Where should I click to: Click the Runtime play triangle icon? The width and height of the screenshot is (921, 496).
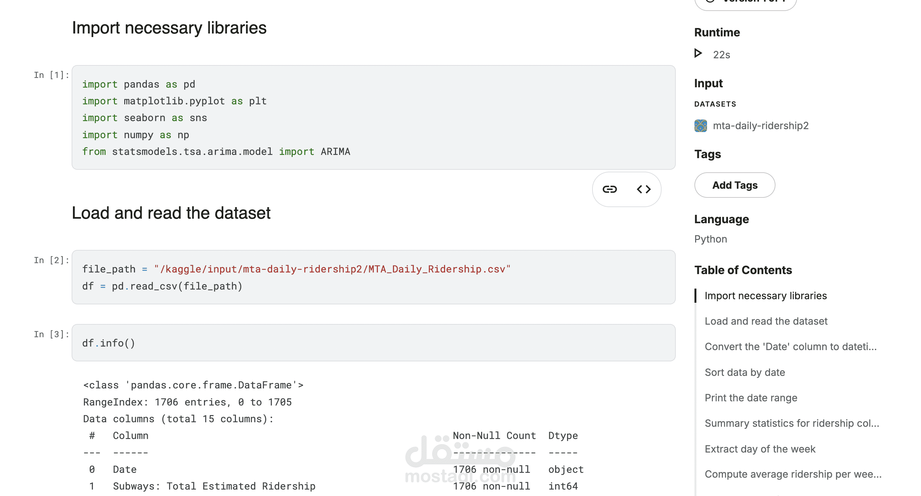click(698, 53)
